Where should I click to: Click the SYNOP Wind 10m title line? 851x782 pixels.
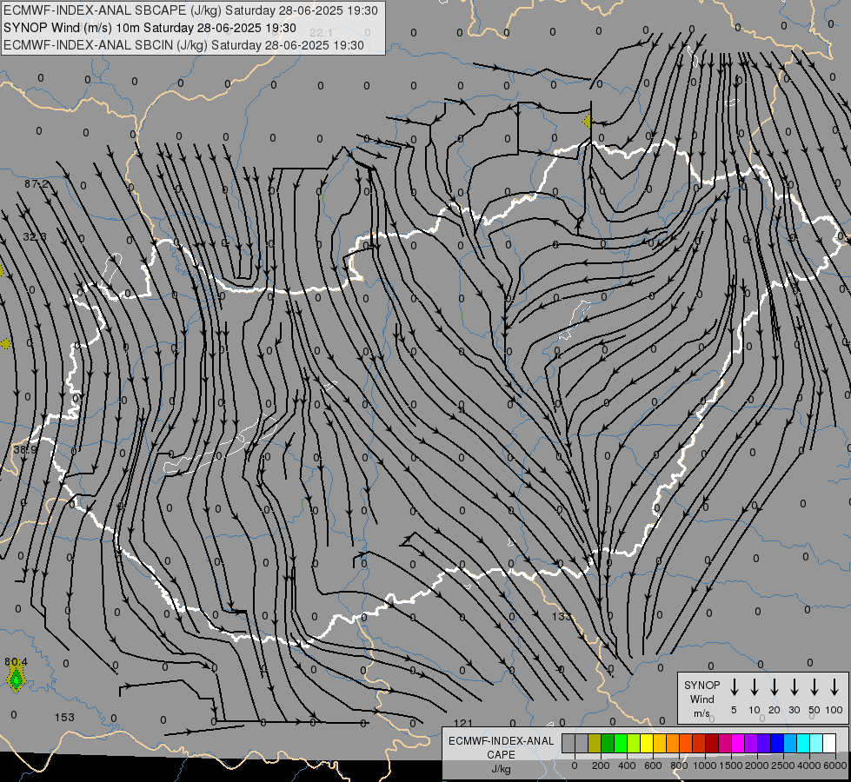click(150, 28)
